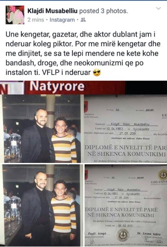Open the Klajdi Musabelliu profile name link
The image size is (167, 247).
point(52,11)
